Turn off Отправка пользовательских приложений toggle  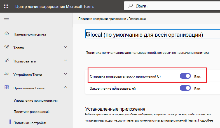click(x=185, y=76)
